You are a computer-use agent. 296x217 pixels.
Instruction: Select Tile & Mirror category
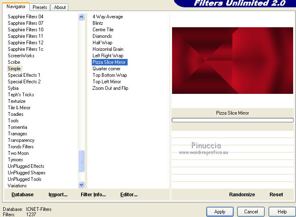pyautogui.click(x=19, y=108)
